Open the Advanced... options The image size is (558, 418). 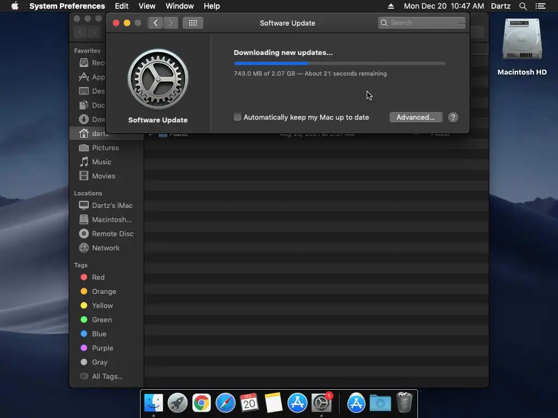(416, 118)
